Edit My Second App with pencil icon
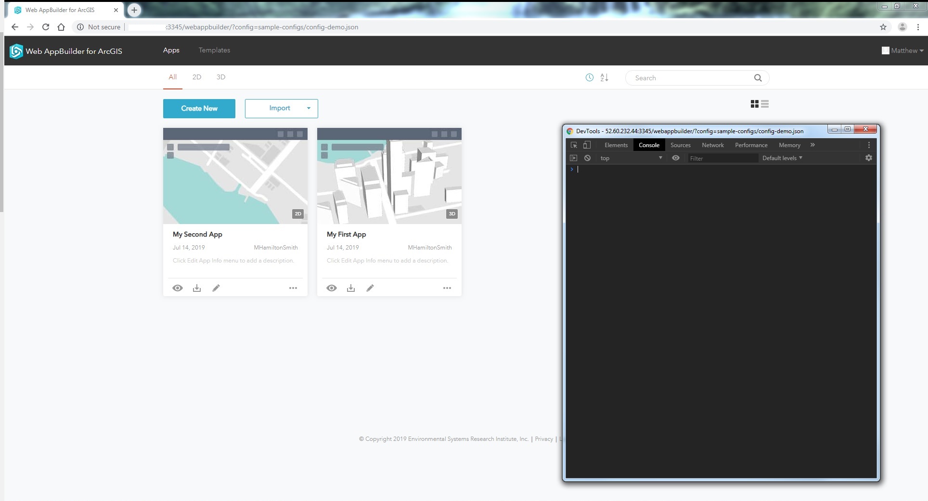The height and width of the screenshot is (501, 928). [216, 288]
